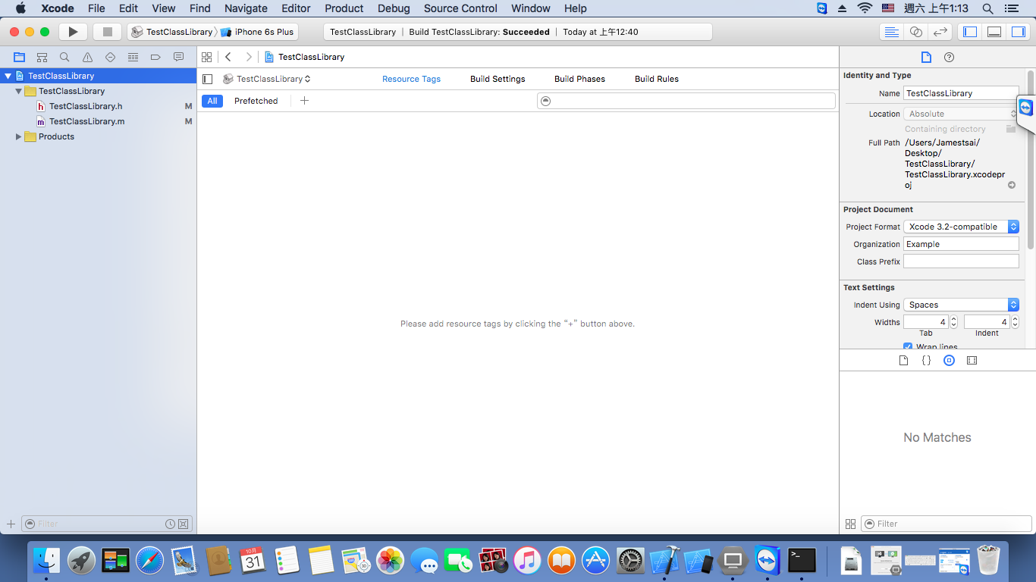Click the library Filter field

[947, 524]
